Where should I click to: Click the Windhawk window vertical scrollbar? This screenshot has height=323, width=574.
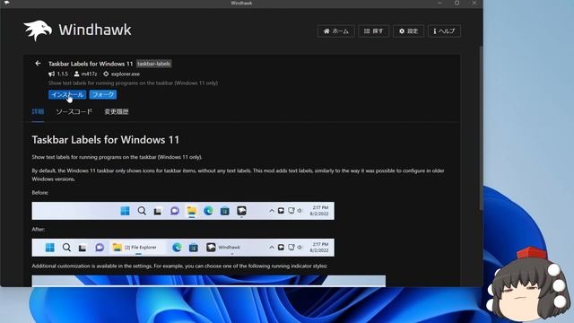tap(481, 128)
